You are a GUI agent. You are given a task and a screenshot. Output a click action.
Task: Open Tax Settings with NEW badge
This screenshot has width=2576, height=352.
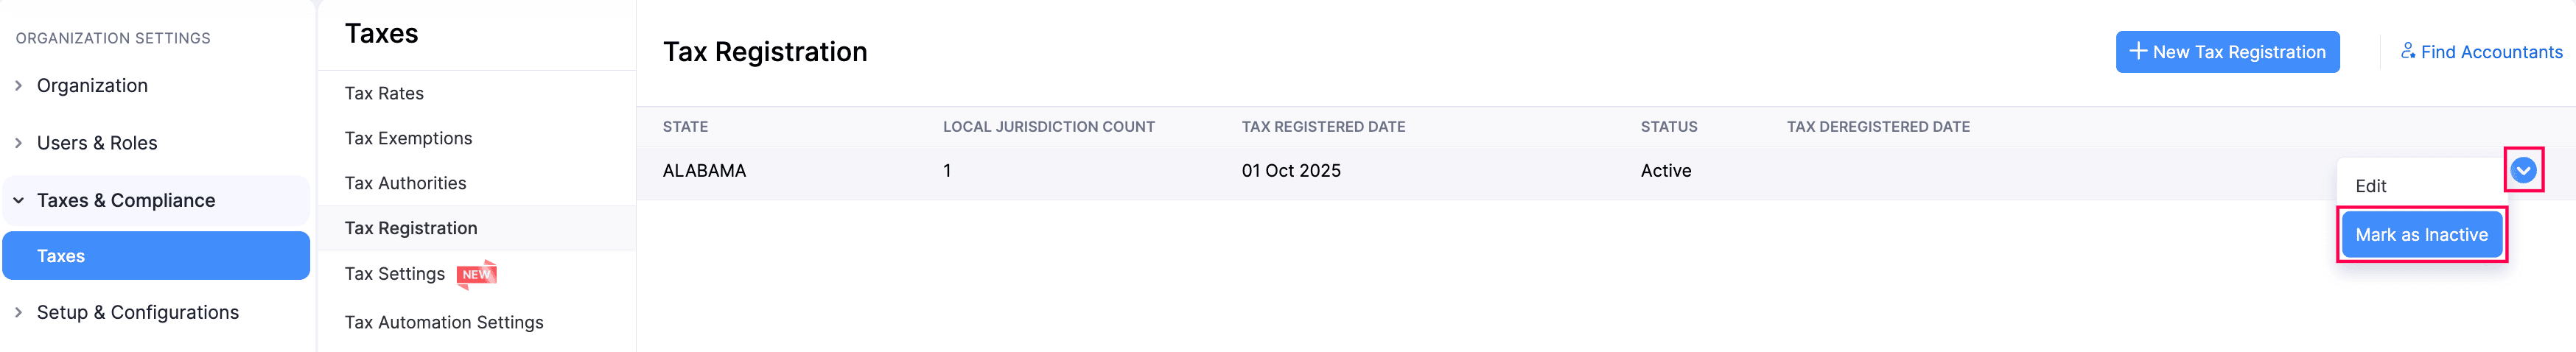(x=395, y=274)
